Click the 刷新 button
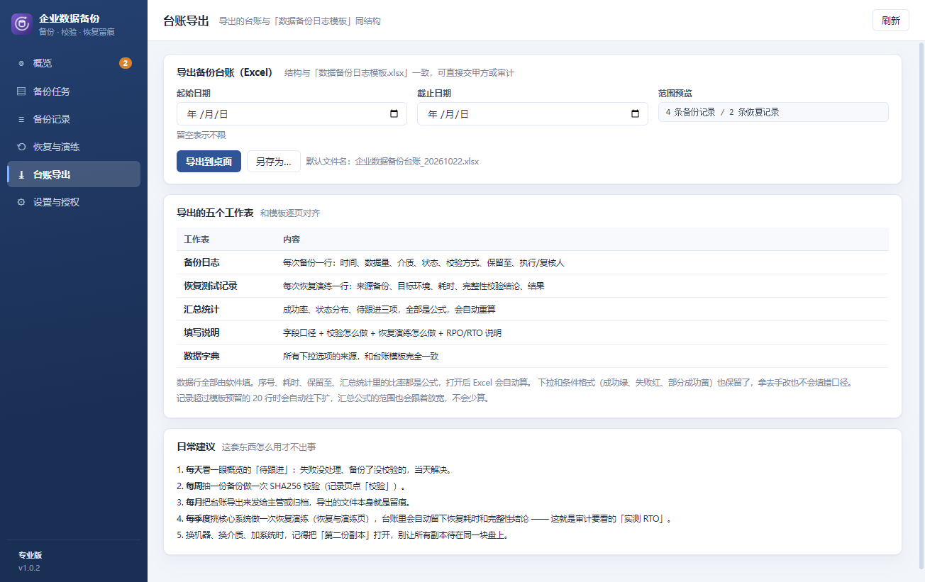The image size is (925, 582). [891, 21]
